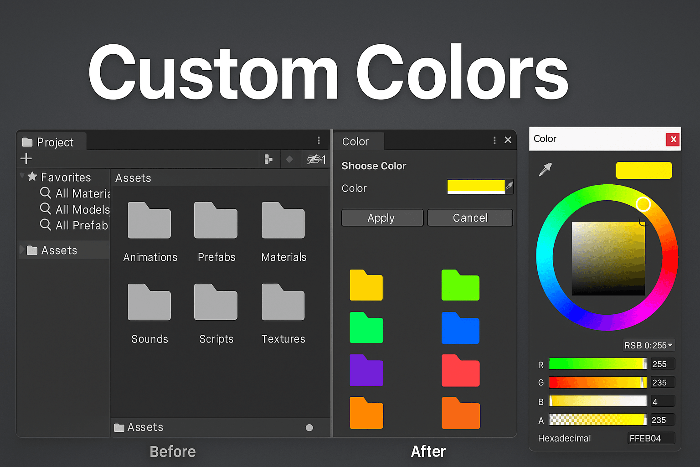Select the spring green folder icon
The height and width of the screenshot is (467, 700).
tap(366, 327)
